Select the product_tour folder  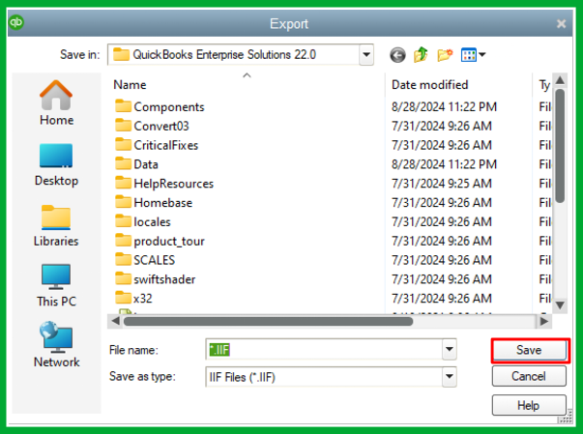(160, 241)
